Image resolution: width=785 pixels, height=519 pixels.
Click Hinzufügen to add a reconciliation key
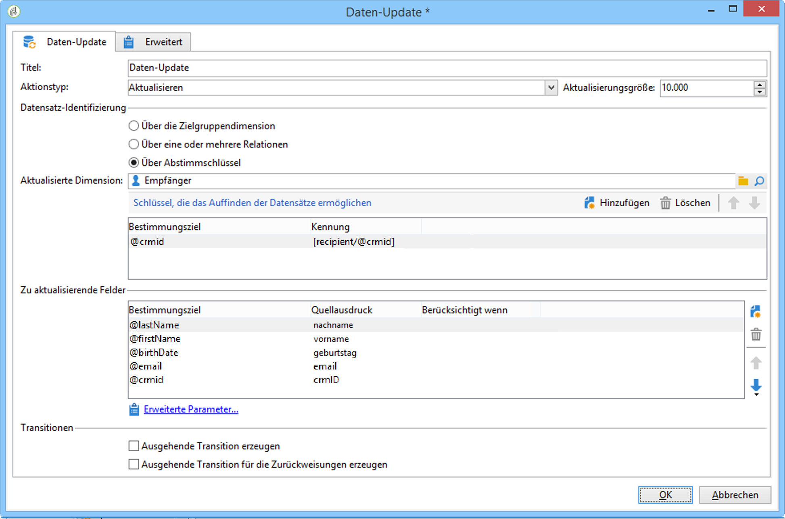pos(617,203)
